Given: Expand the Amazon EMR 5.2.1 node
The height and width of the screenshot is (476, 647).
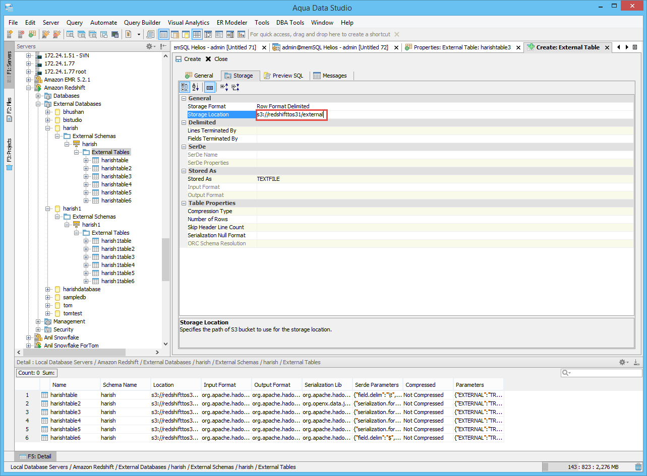Looking at the screenshot, I should click(29, 80).
